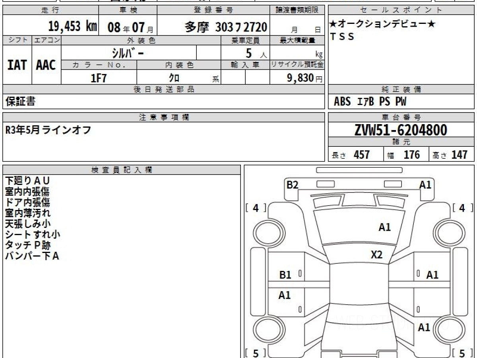The image size is (477, 358).
Task: Click the 外装色 header
Action: pyautogui.click(x=141, y=40)
